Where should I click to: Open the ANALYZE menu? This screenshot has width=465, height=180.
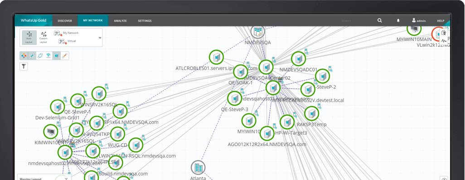(120, 21)
